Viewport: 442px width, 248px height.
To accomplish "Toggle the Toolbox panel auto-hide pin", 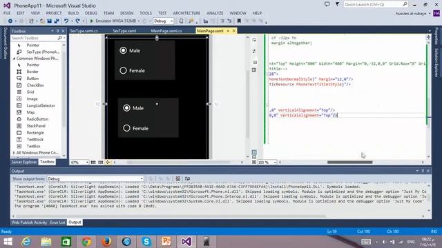I will [x=58, y=31].
